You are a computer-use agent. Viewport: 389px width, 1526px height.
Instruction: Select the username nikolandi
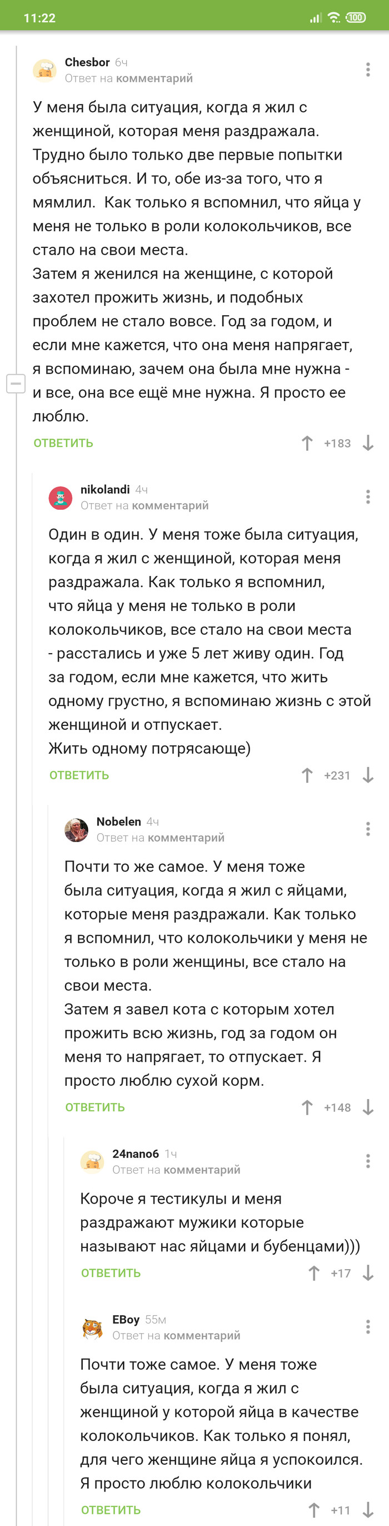pos(106,490)
